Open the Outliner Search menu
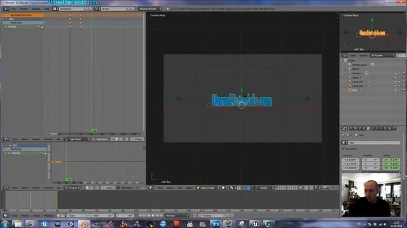The width and height of the screenshot is (407, 228). [x=363, y=56]
